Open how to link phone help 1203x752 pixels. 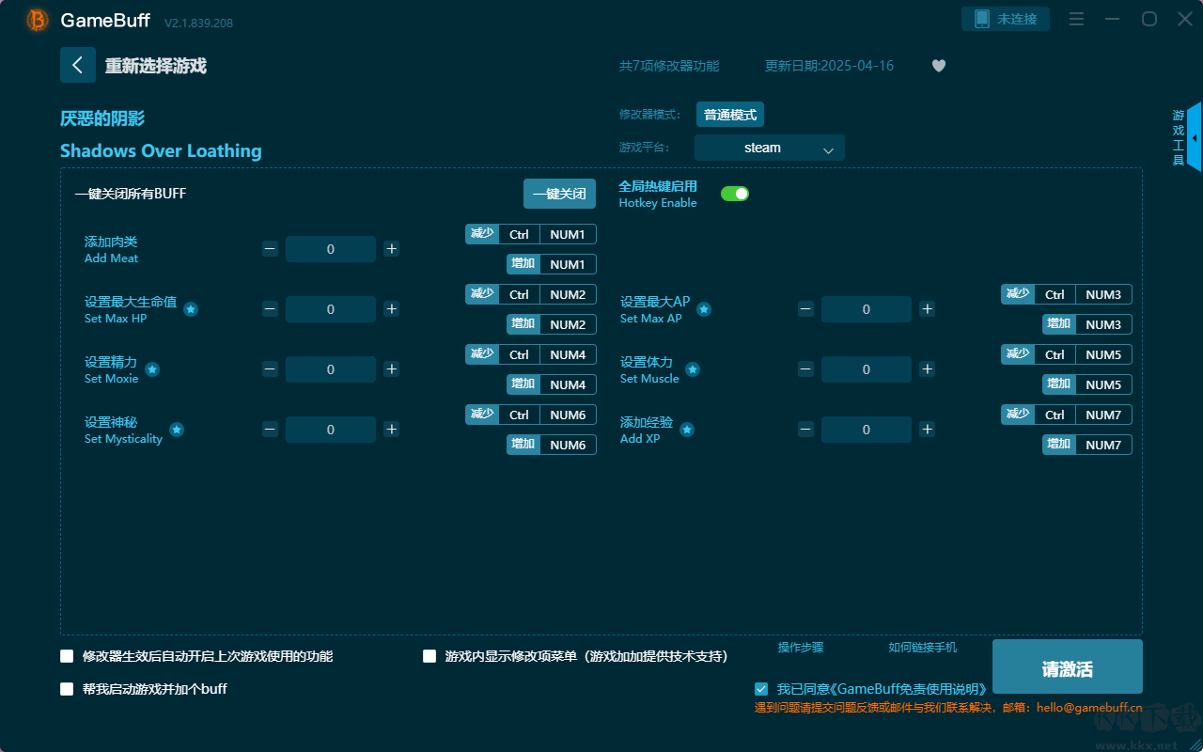pos(922,648)
